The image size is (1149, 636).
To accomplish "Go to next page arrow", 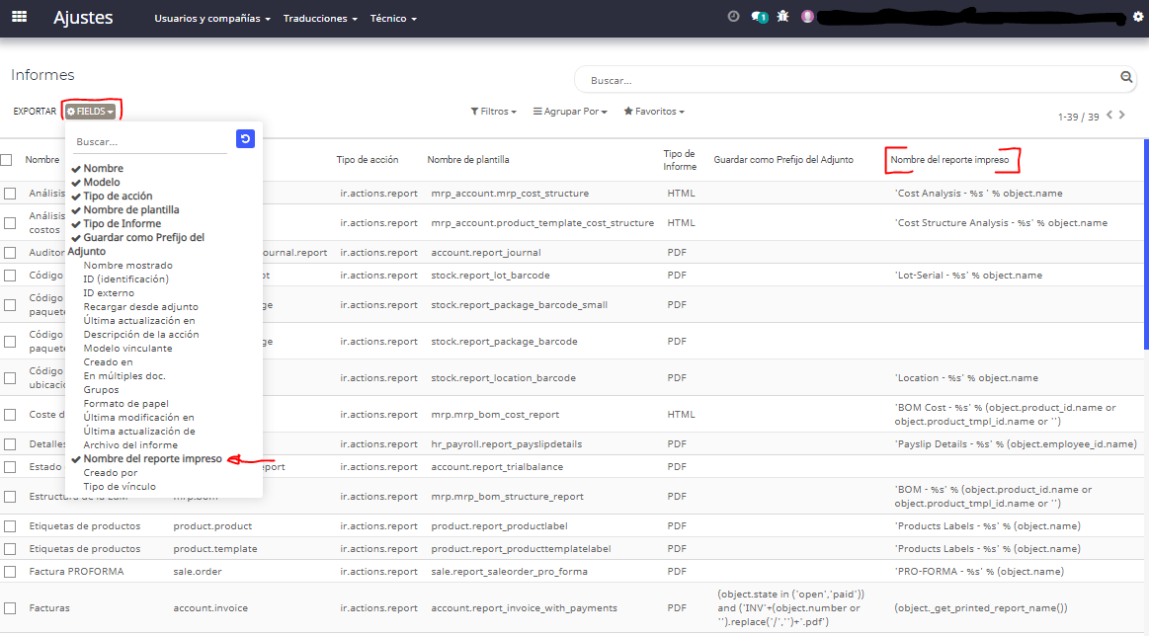I will coord(1122,115).
